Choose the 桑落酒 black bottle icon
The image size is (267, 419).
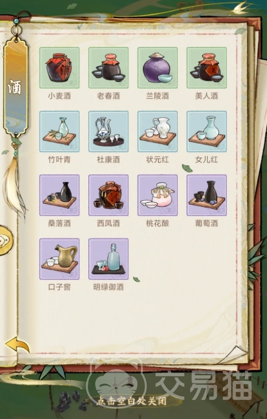click(x=59, y=195)
